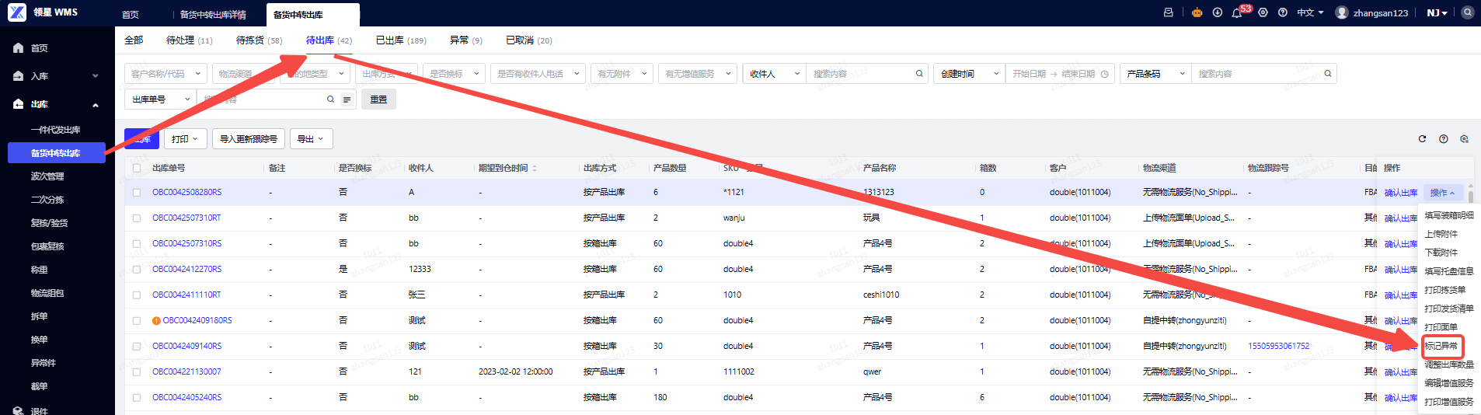Switch to the 已出库 (189) tab
The height and width of the screenshot is (415, 1481).
pos(401,40)
